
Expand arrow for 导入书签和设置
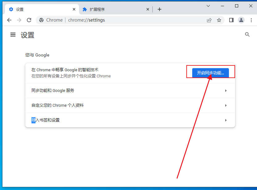[x=226, y=120]
